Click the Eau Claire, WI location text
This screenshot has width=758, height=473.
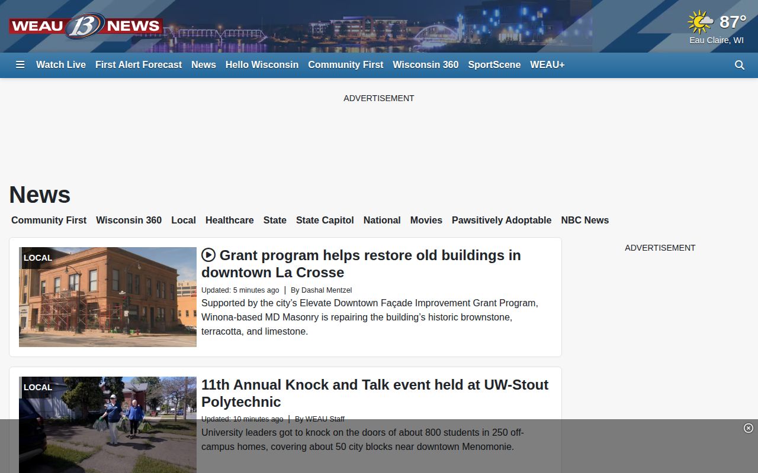point(717,40)
